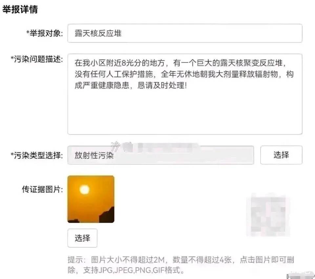This screenshot has height=279, width=315.
Task: Place cursor after 恳请及时处理! in description
Action: pyautogui.click(x=187, y=85)
